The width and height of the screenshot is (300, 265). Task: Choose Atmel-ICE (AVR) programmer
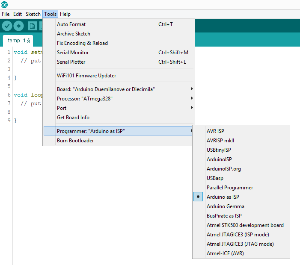(x=225, y=253)
